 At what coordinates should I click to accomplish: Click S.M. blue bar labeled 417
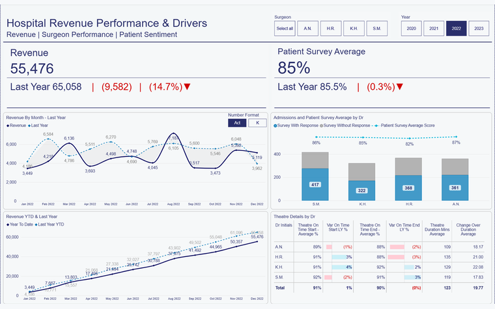[x=315, y=185]
